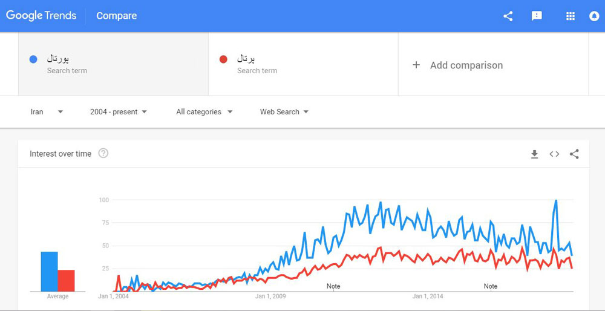Image resolution: width=605 pixels, height=311 pixels.
Task: Download the Interest over time chart data
Action: coord(534,154)
